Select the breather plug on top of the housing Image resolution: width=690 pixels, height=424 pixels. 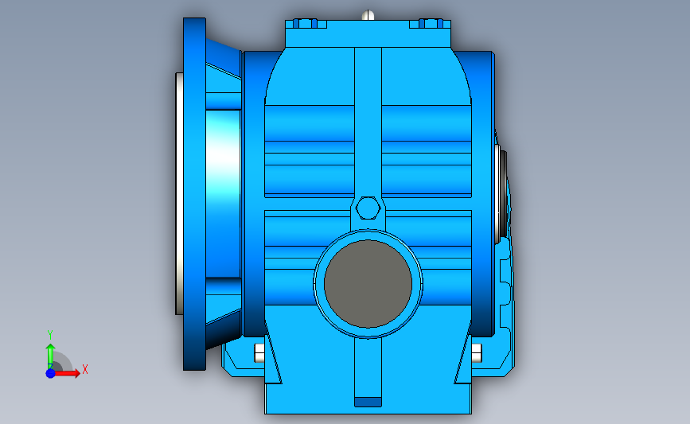tap(368, 15)
